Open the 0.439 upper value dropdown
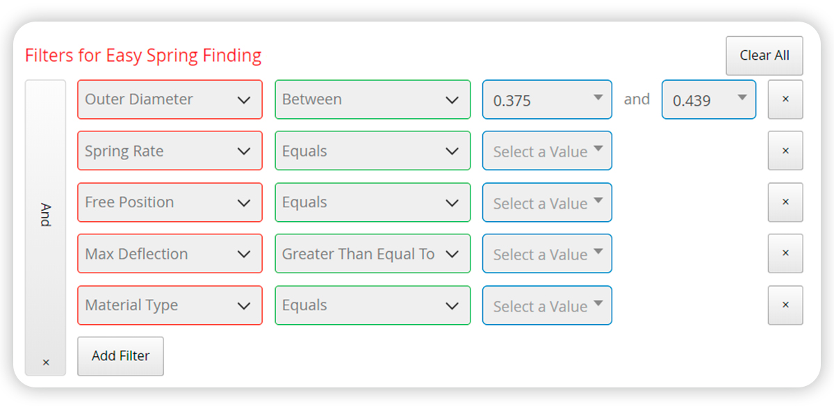 (x=708, y=99)
